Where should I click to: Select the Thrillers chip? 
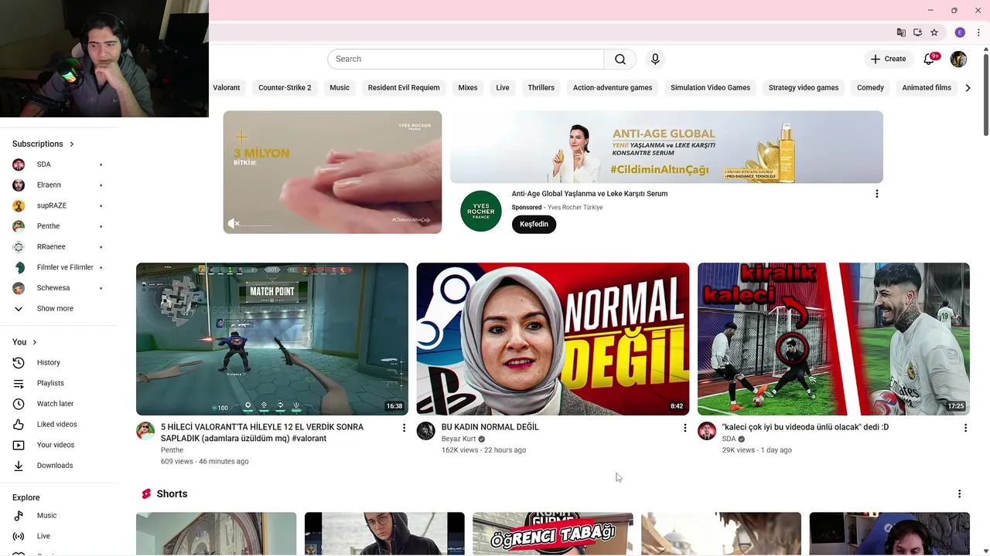point(541,87)
